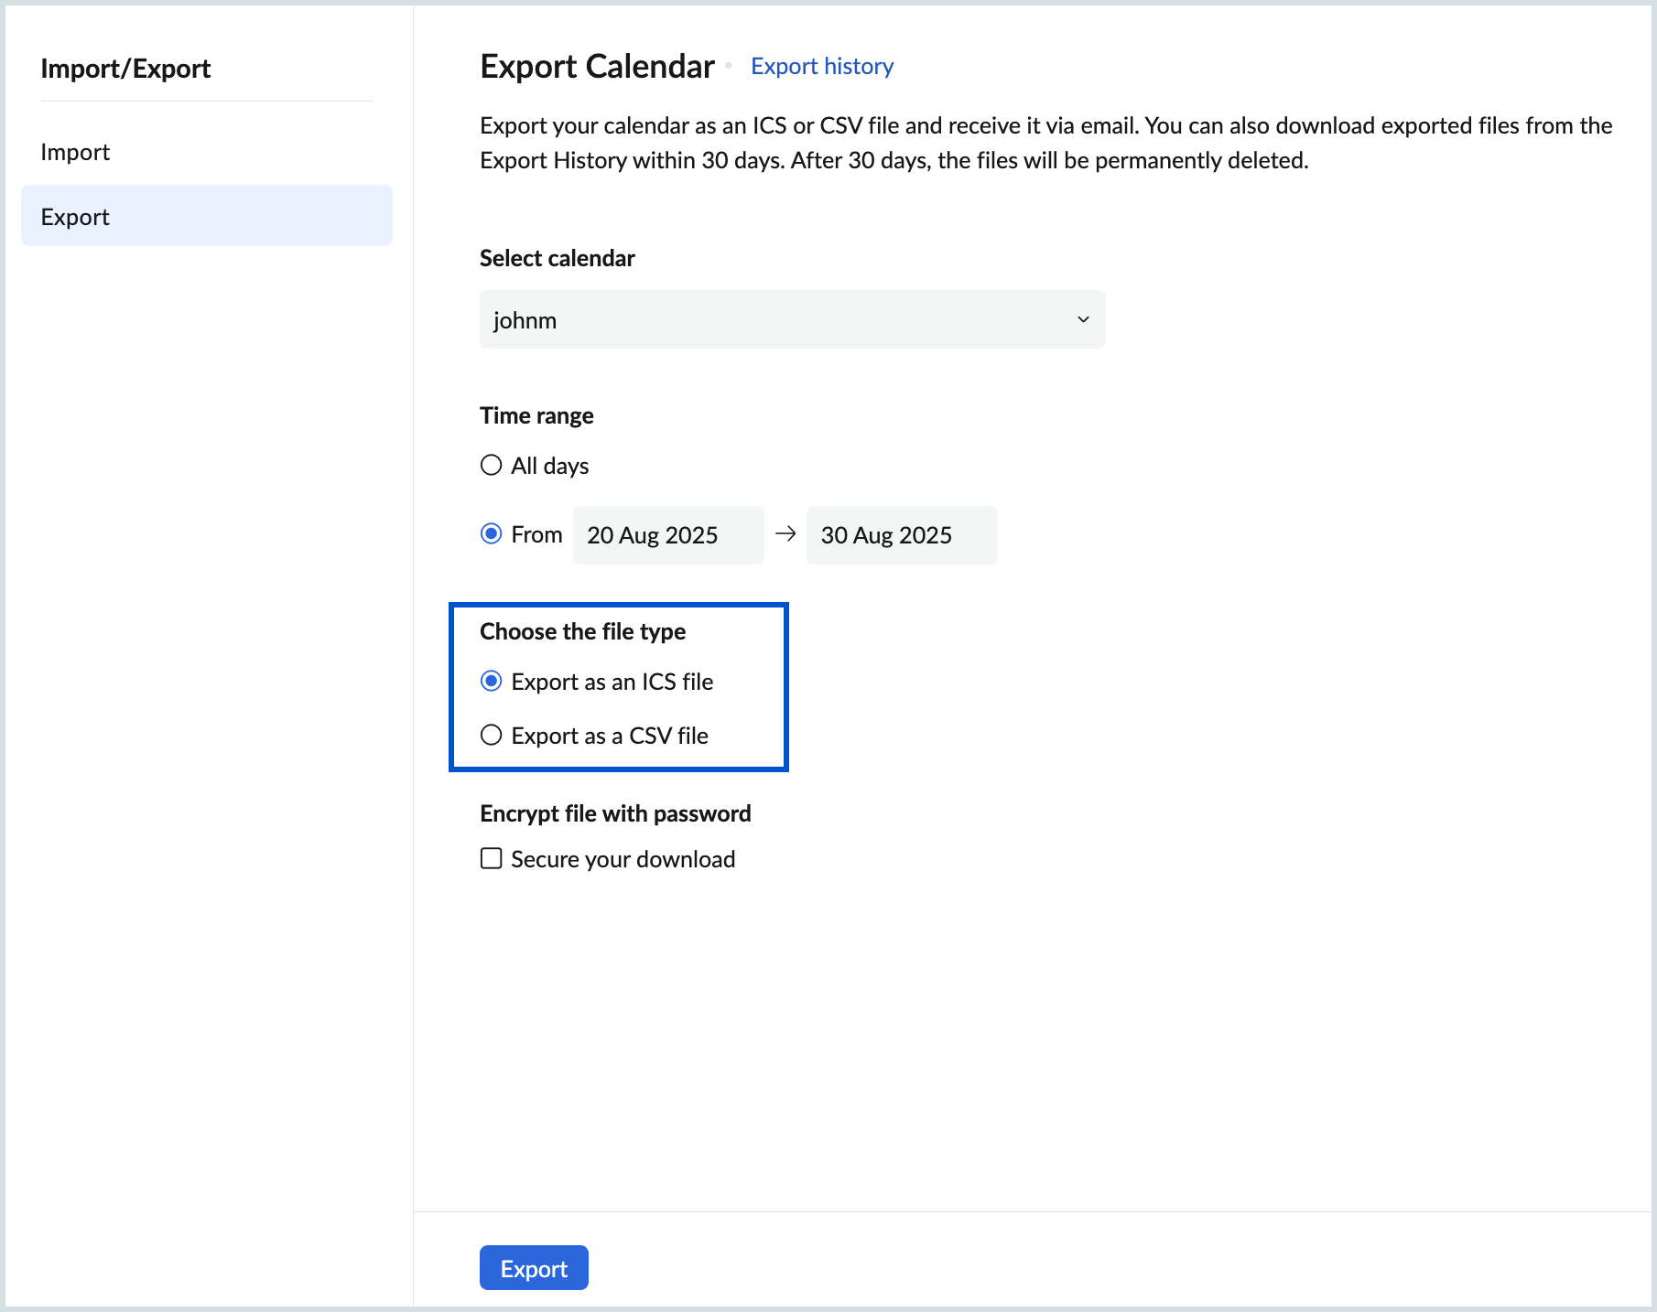Click the chevron arrow in calendar selector
The image size is (1657, 1312).
tap(1083, 319)
